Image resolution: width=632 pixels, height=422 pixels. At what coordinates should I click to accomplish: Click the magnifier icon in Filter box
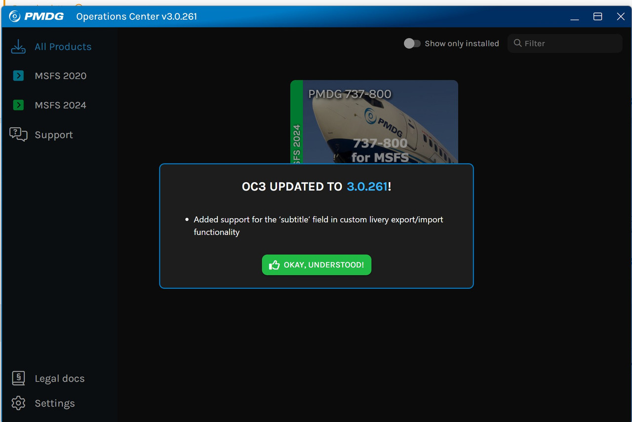click(517, 43)
